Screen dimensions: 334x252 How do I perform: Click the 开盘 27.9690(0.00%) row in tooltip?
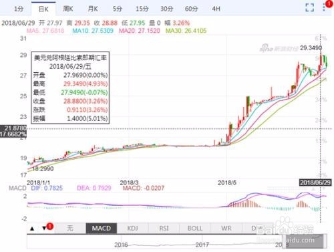[x=70, y=75]
